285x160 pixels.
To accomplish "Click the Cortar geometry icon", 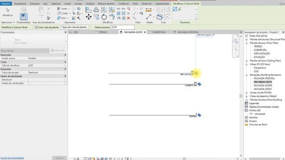I will [x=59, y=13].
